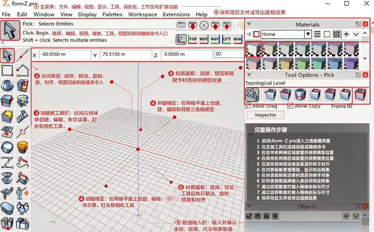The height and width of the screenshot is (232, 374).
Task: Choose the two boxes with red arrow tool
Action: tap(7, 224)
